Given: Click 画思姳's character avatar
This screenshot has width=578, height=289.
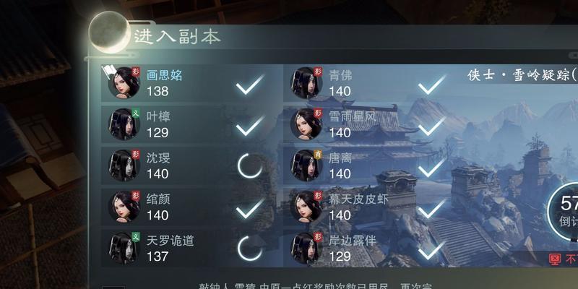Looking at the screenshot, I should (x=124, y=83).
